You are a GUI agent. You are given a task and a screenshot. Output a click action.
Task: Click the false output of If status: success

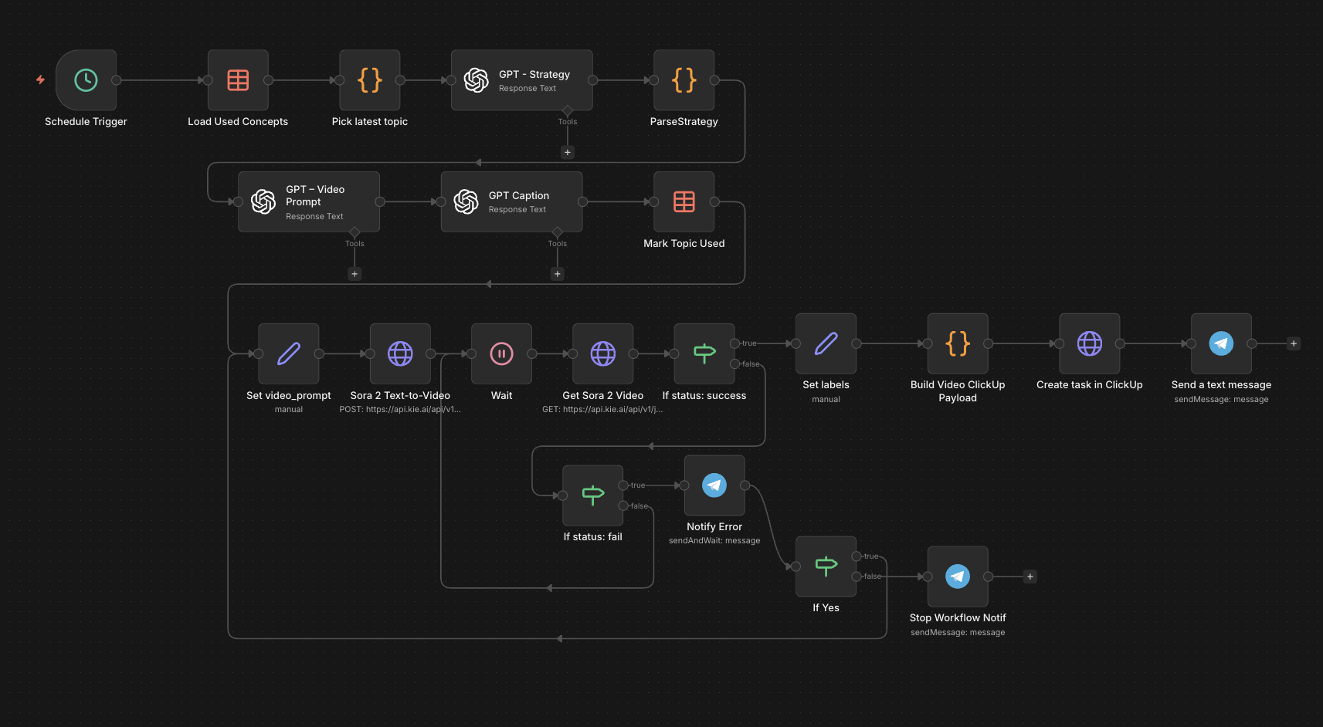coord(734,363)
